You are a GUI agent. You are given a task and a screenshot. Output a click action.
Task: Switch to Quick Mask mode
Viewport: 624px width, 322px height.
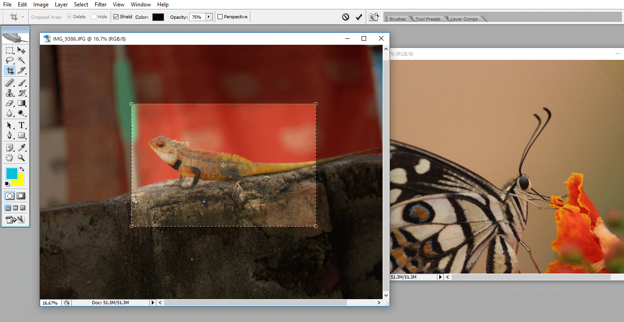pos(21,195)
